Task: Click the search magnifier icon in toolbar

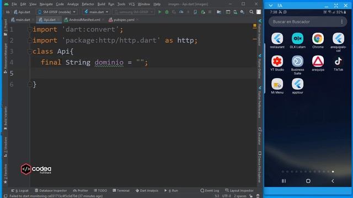Action: (x=252, y=12)
